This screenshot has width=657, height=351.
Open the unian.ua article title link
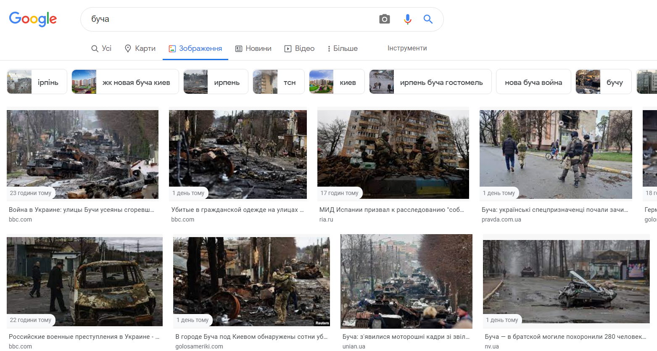coord(406,337)
